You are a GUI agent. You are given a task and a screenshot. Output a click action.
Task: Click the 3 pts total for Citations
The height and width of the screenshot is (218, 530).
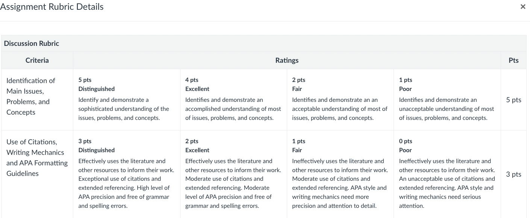pyautogui.click(x=513, y=174)
